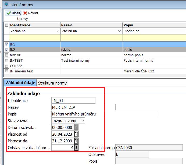This screenshot has height=165, width=186.
Task: Click the red X Návrat icon
Action: click(x=25, y=13)
